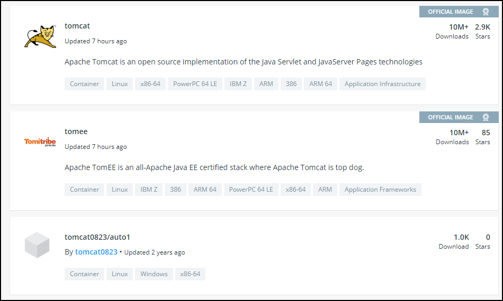Click 'Updated 7 hours ago' under tomcat

[96, 41]
